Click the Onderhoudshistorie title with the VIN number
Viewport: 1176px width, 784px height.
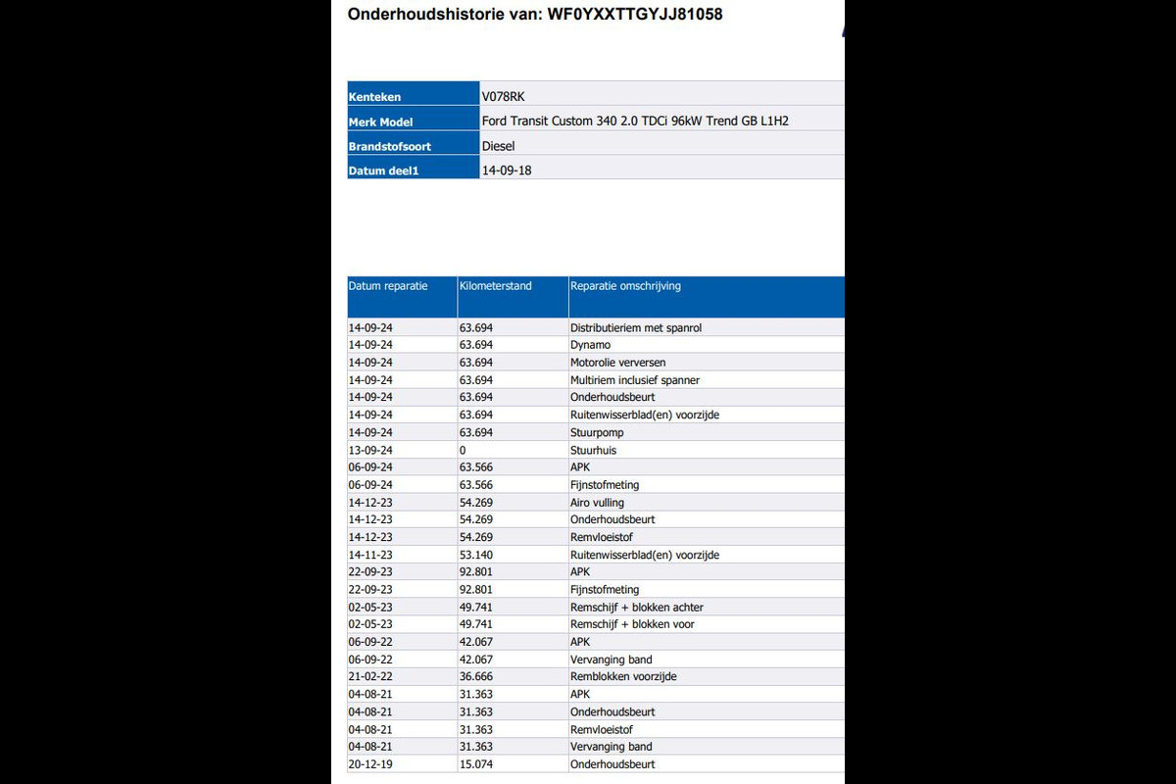535,15
